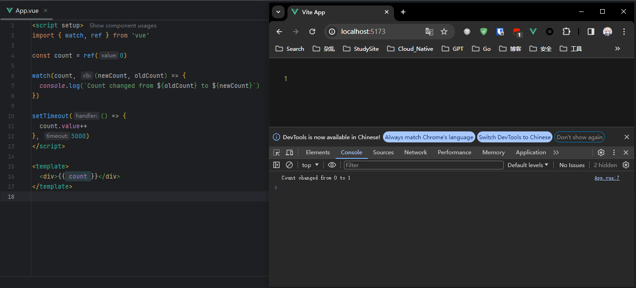Image resolution: width=636 pixels, height=288 pixels.
Task: Reload the localhost page
Action: coord(312,32)
